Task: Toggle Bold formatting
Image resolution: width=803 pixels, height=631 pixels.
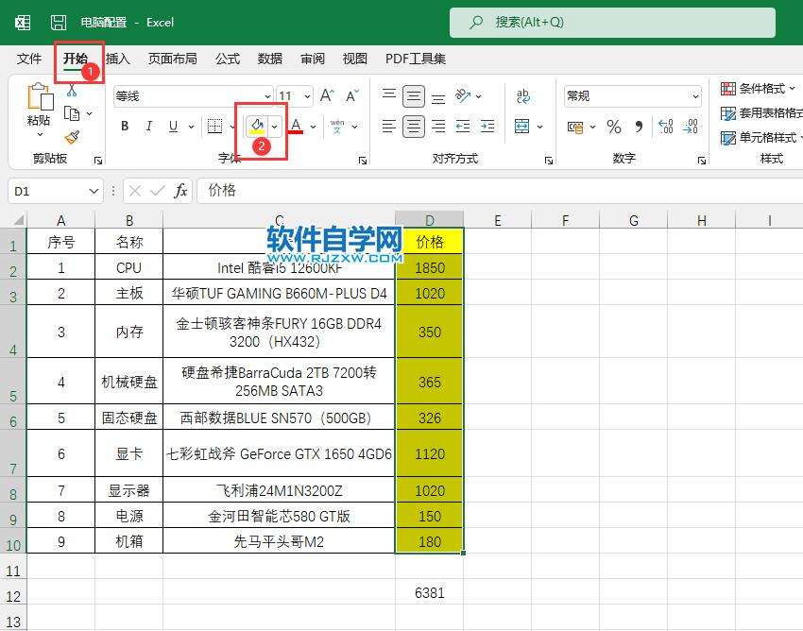Action: pyautogui.click(x=124, y=126)
